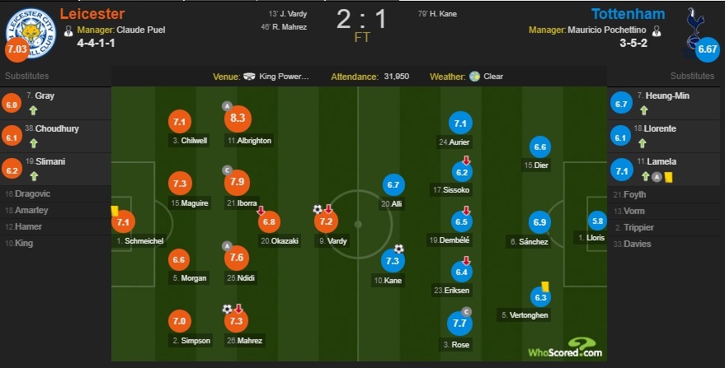Click the stadium icon beside King Power
The image size is (725, 368).
click(x=251, y=77)
